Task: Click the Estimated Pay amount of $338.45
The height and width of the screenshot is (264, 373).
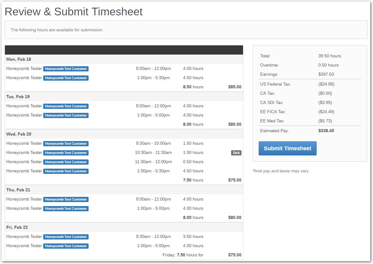Action: point(325,130)
